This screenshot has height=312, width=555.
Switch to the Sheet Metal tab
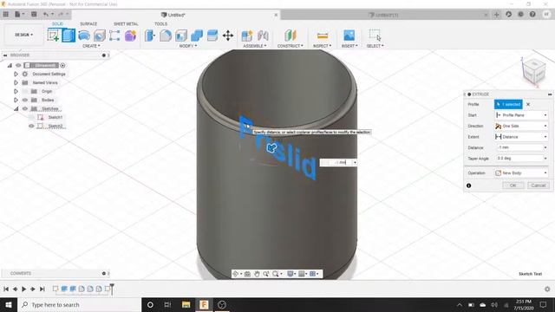coord(126,23)
